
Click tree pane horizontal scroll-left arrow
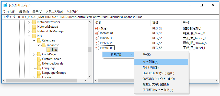[x=4, y=81]
